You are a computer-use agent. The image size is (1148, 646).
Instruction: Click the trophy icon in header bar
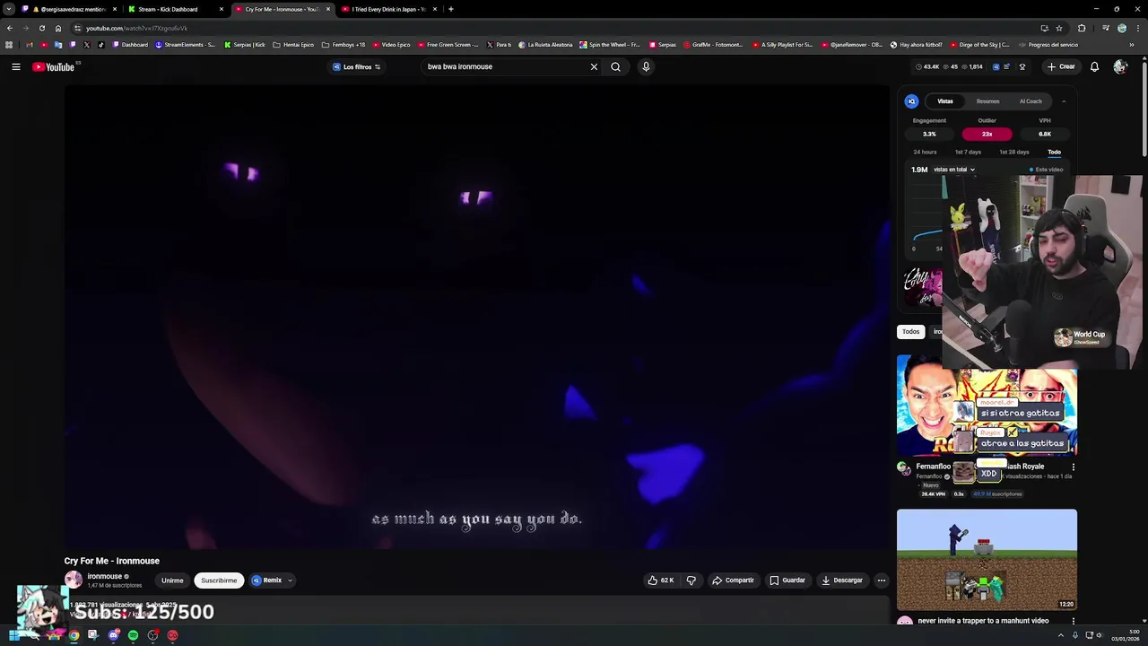1022,66
